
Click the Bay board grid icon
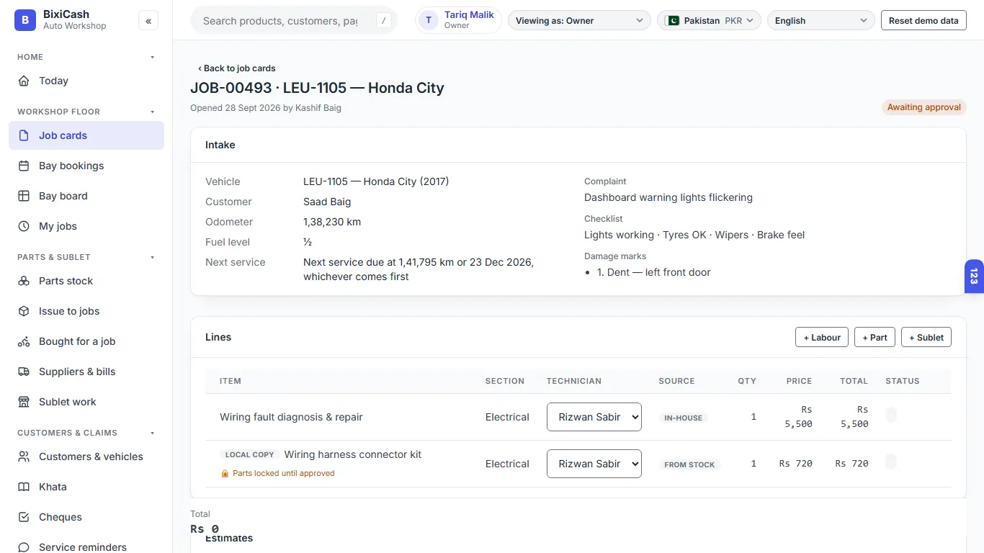point(24,196)
